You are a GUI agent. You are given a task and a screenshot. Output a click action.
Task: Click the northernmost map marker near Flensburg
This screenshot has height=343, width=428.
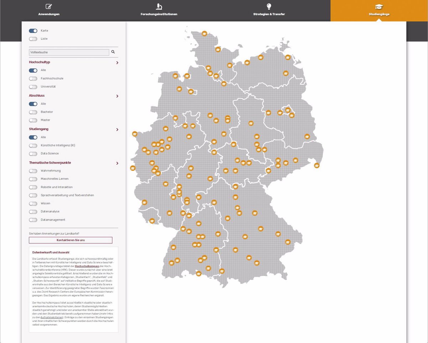[x=204, y=34]
